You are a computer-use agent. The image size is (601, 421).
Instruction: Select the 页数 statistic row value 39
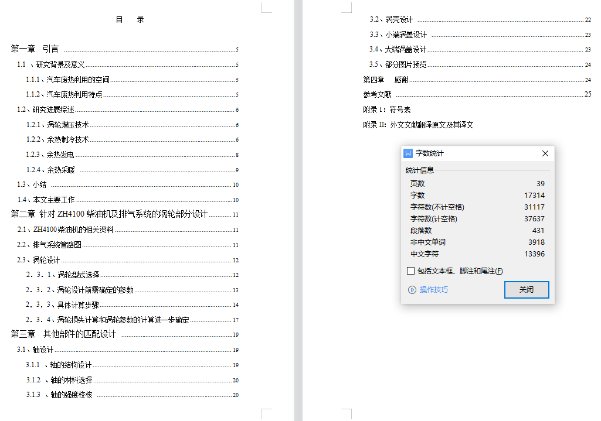pyautogui.click(x=541, y=183)
